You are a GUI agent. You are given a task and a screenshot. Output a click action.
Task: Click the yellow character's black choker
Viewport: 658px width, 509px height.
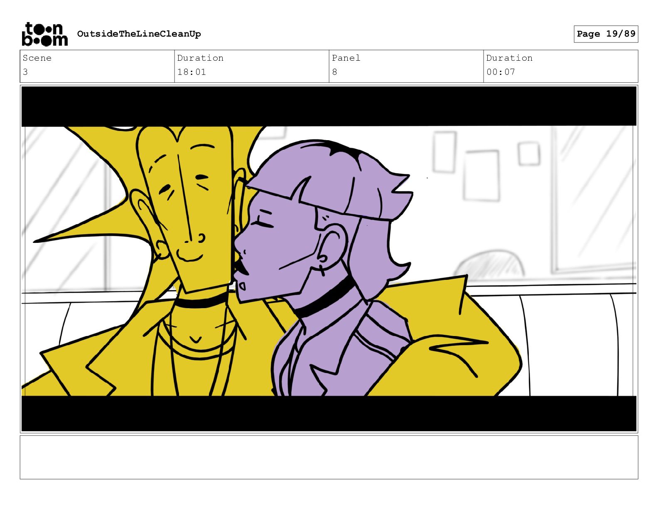tap(201, 301)
